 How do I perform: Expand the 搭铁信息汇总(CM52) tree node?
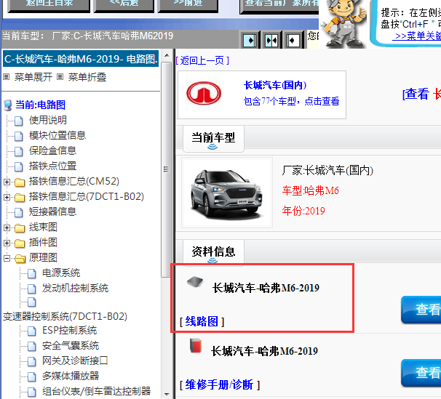tap(7, 182)
